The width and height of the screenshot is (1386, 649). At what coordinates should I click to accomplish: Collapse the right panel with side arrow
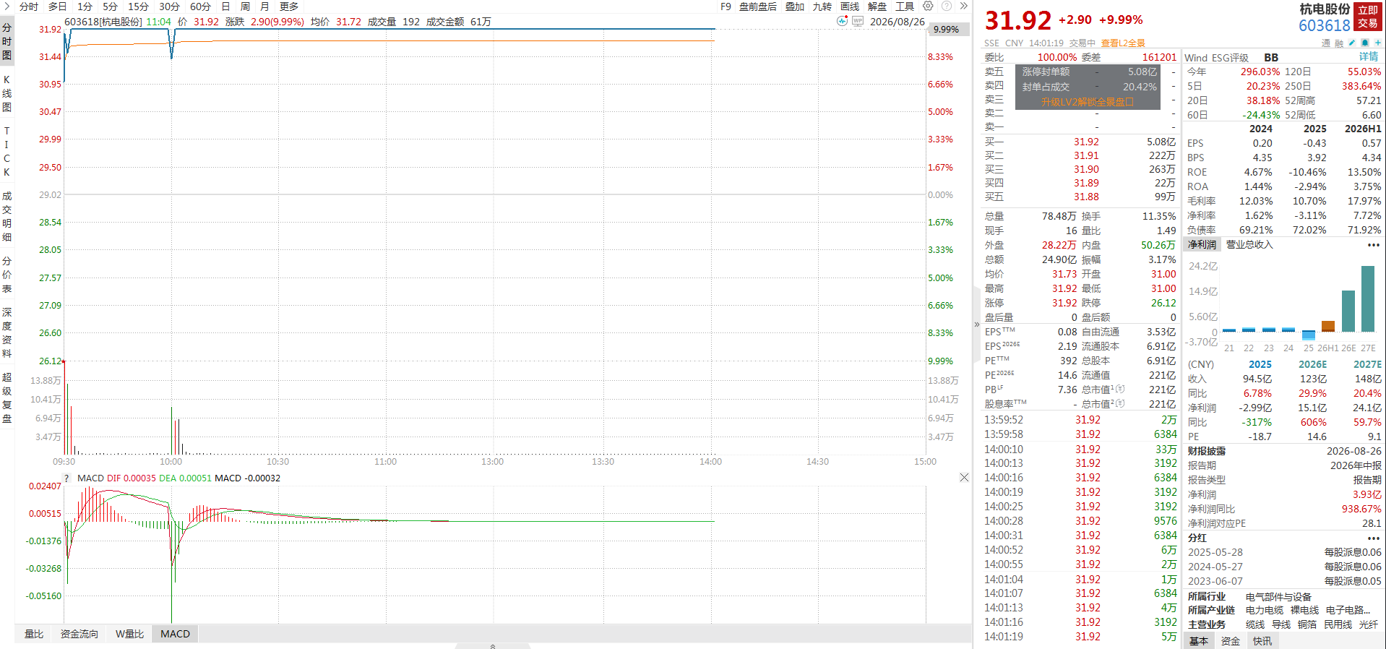977,324
